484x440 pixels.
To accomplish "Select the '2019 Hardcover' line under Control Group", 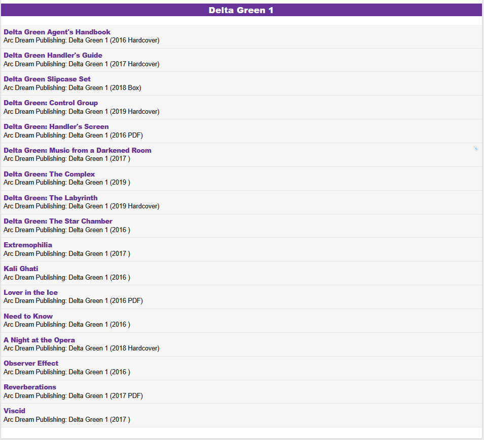I will 82,112.
